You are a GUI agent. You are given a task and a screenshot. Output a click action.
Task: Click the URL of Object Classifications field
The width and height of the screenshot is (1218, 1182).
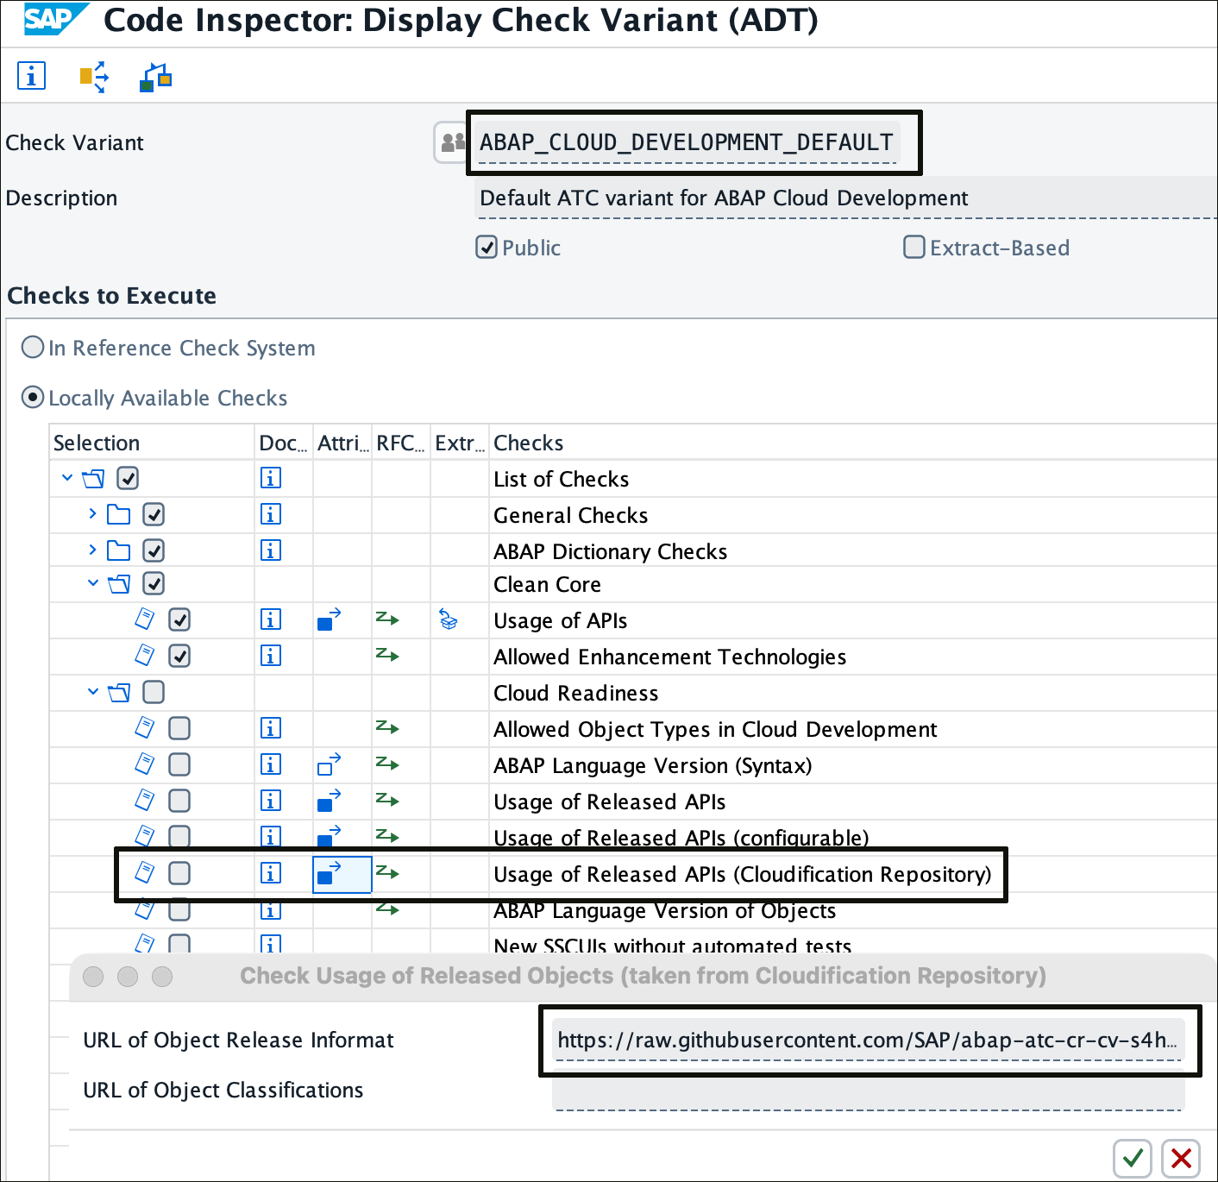pos(868,1091)
